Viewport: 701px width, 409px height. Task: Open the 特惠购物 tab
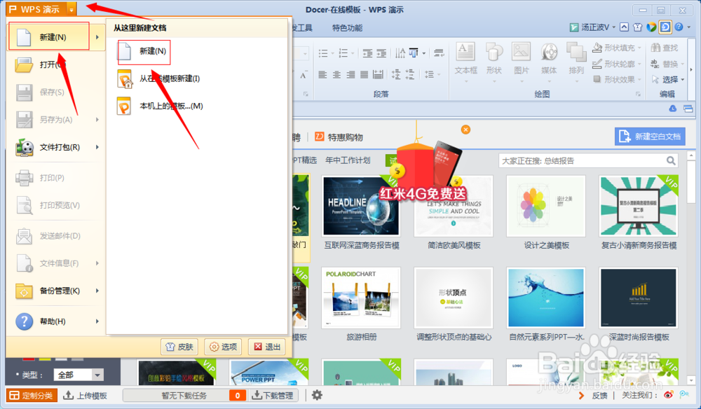tap(339, 137)
